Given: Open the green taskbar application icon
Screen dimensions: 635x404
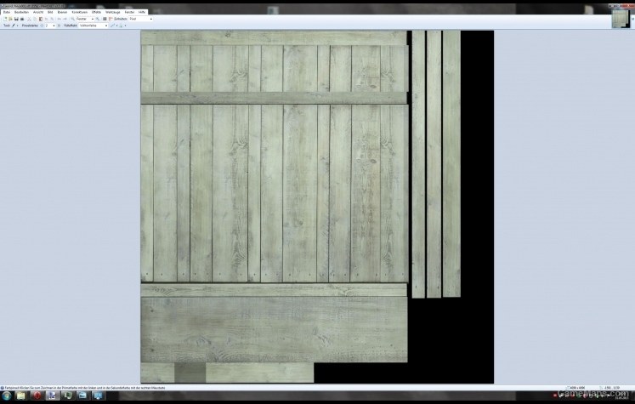Looking at the screenshot, I should click(68, 395).
